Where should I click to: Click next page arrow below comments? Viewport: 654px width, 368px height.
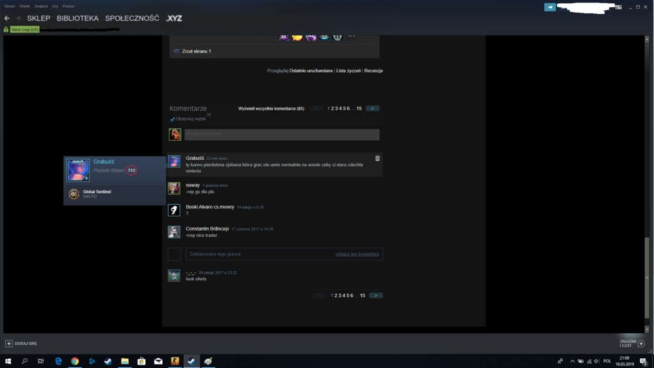click(x=376, y=296)
